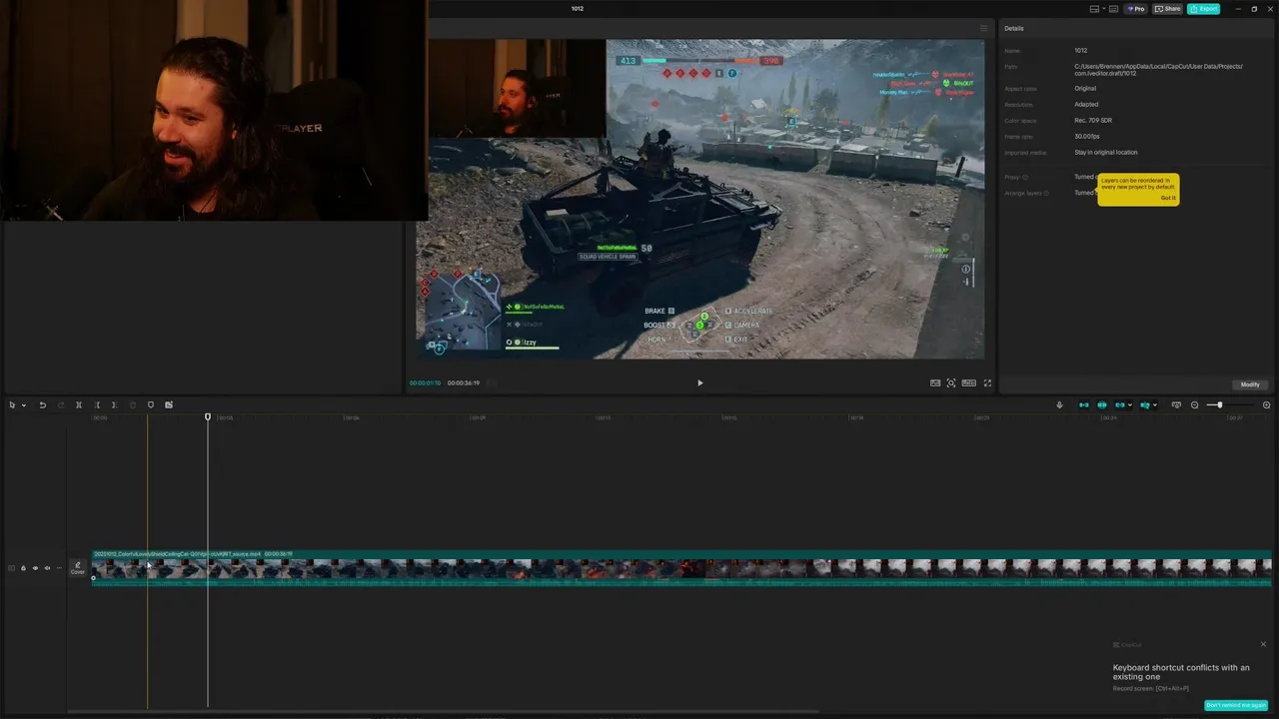Click the delete clip icon

[132, 404]
